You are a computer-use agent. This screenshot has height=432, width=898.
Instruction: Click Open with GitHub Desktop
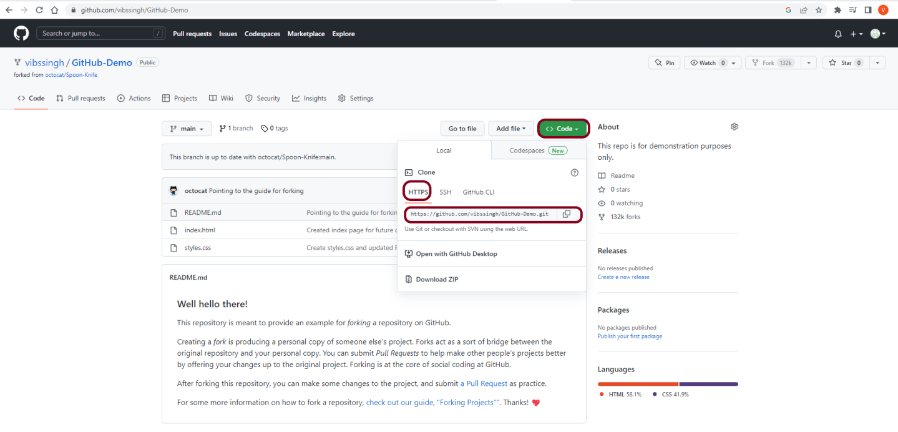(456, 254)
